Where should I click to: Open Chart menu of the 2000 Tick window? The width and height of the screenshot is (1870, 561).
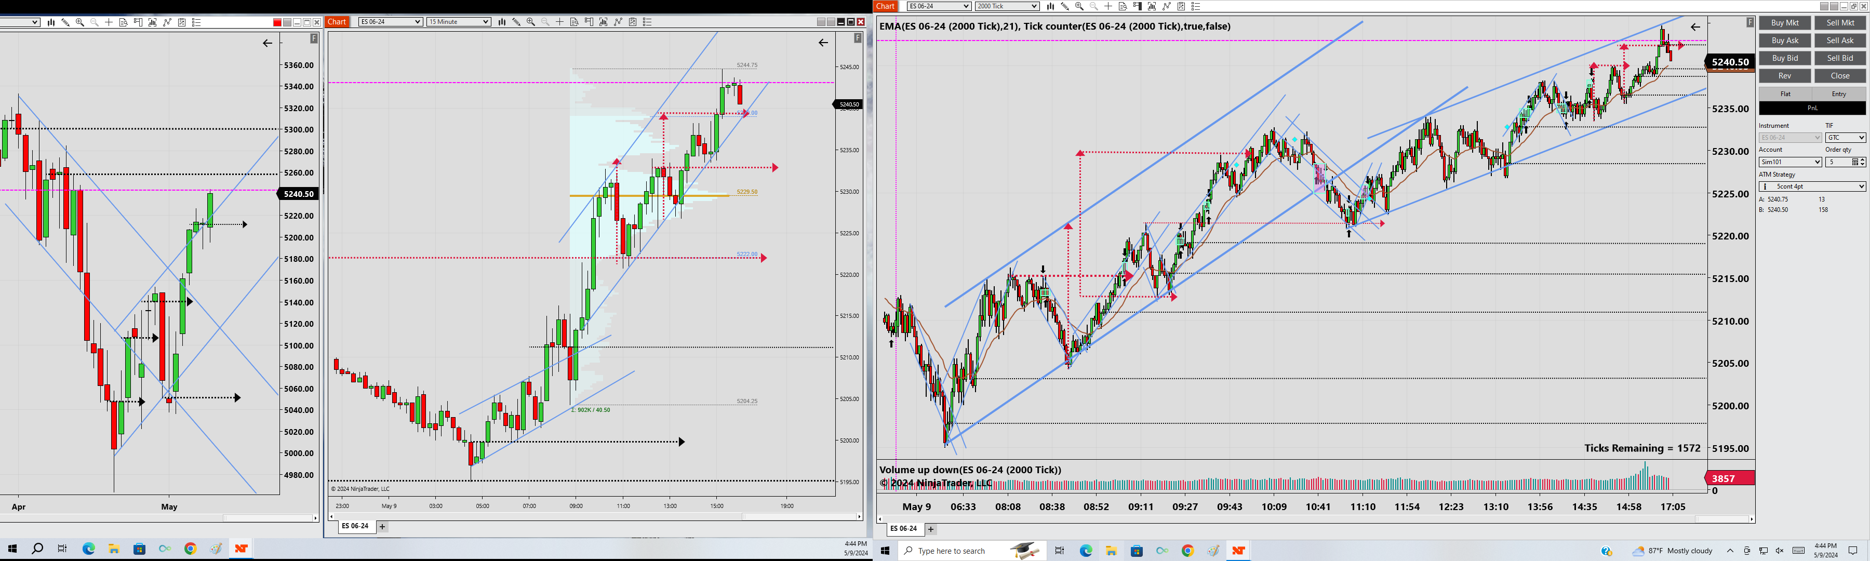(886, 6)
